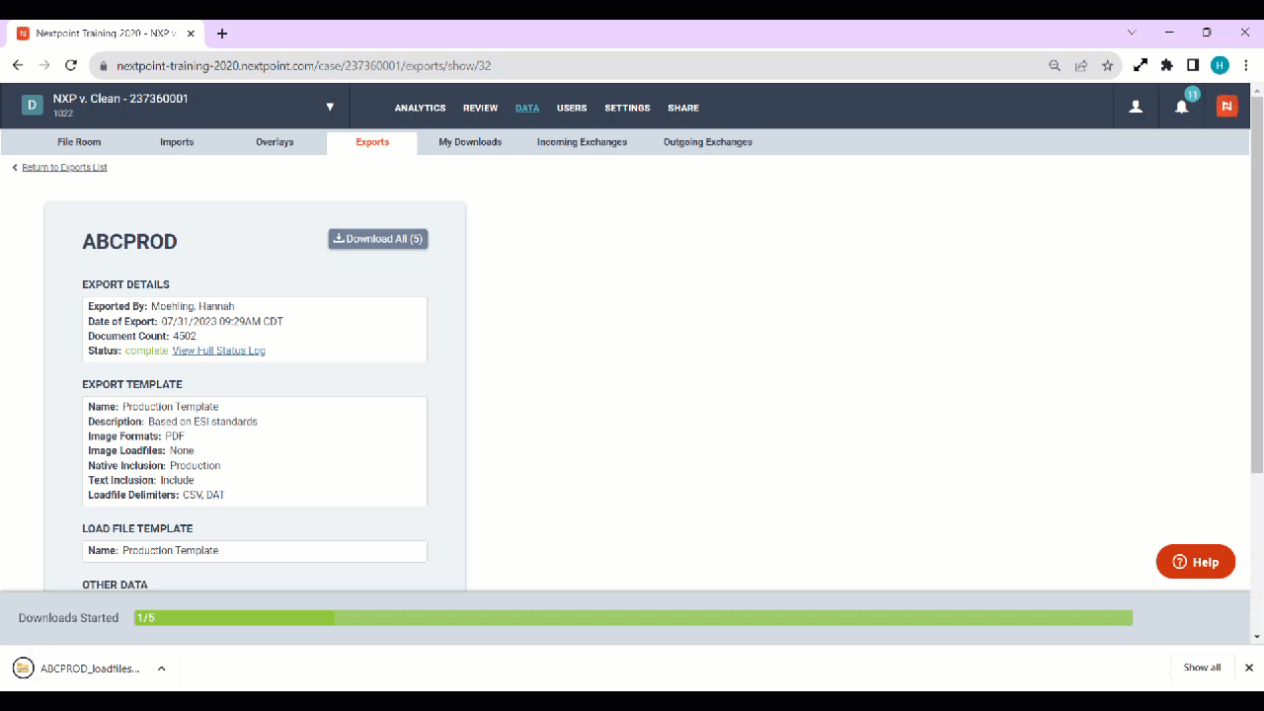Click Show all downloads button
The height and width of the screenshot is (711, 1264).
pyautogui.click(x=1202, y=668)
